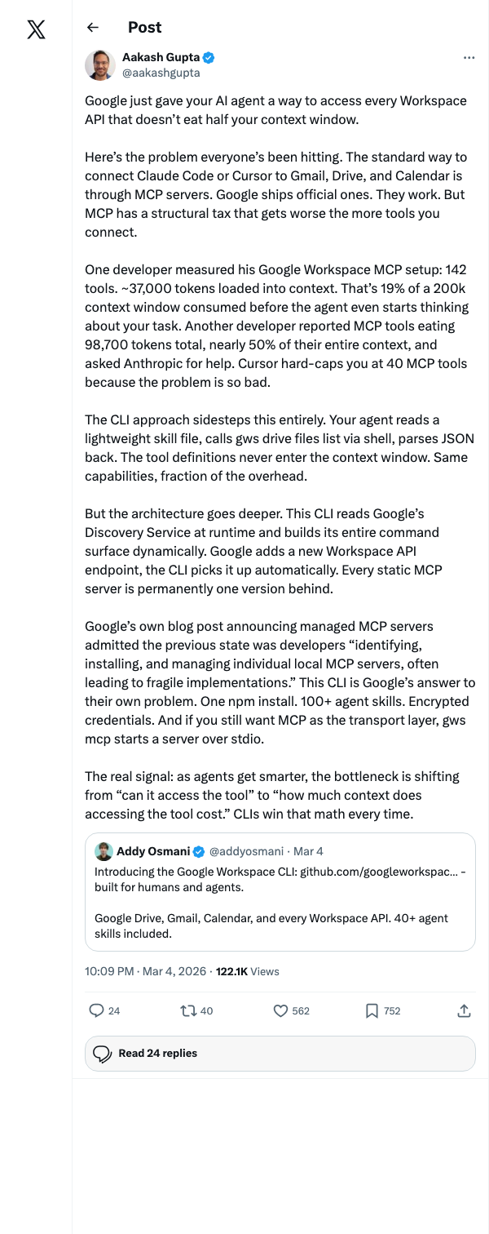The height and width of the screenshot is (1234, 489).
Task: Open the post options menu
Action: click(469, 56)
